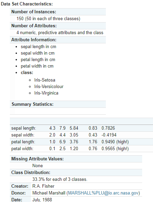The image size is (153, 202).
Task: Click the MARSHALL%PLU@io.arc.nasa.gov email link
Action: click(x=103, y=193)
